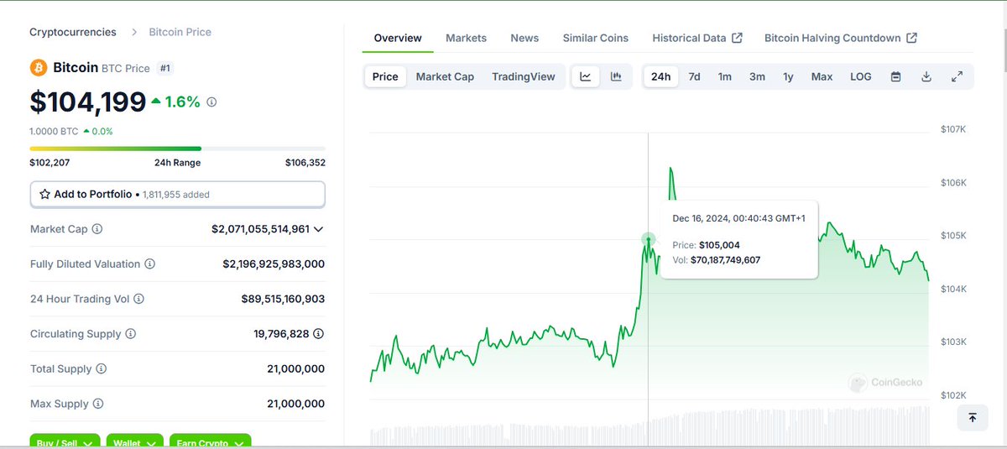This screenshot has height=449, width=1007.
Task: Switch to candlestick chart view icon
Action: tap(616, 76)
